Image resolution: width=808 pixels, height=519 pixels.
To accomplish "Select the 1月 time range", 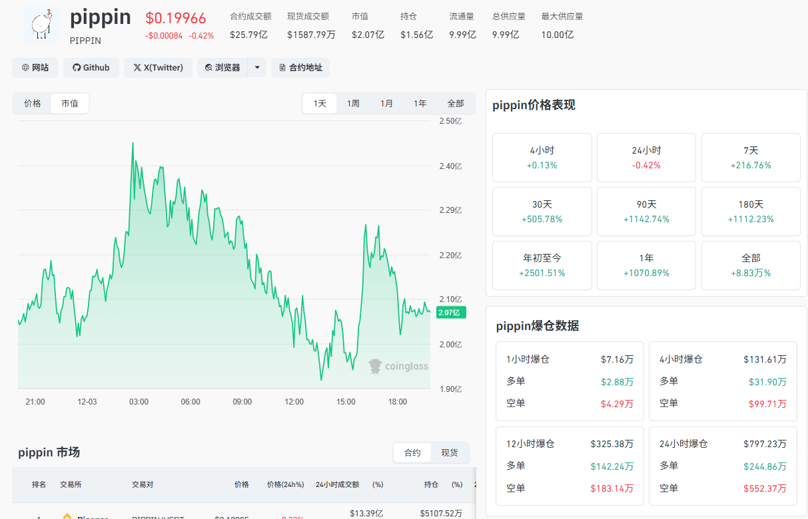I will 386,103.
